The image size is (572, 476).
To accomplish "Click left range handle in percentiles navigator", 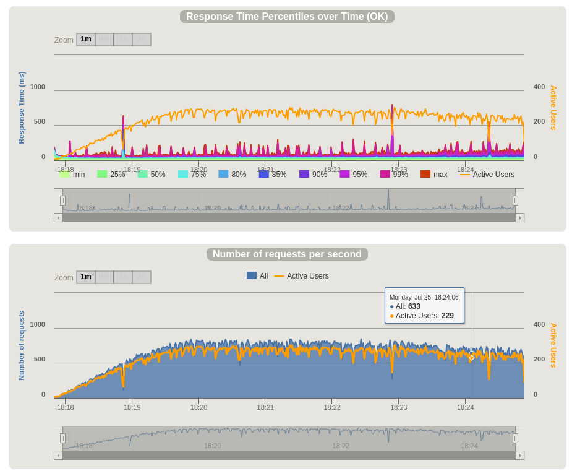I will 62,201.
